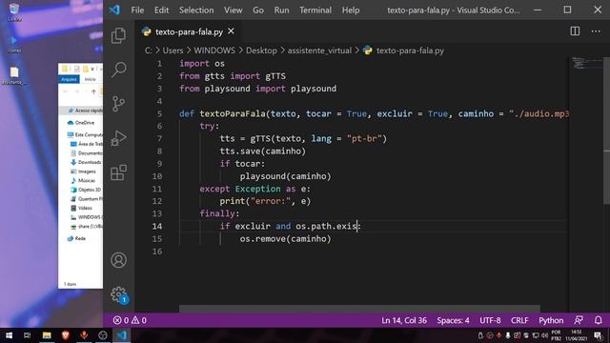The width and height of the screenshot is (610, 343).
Task: Select the texto-para-fala.py editor tab
Action: click(189, 31)
